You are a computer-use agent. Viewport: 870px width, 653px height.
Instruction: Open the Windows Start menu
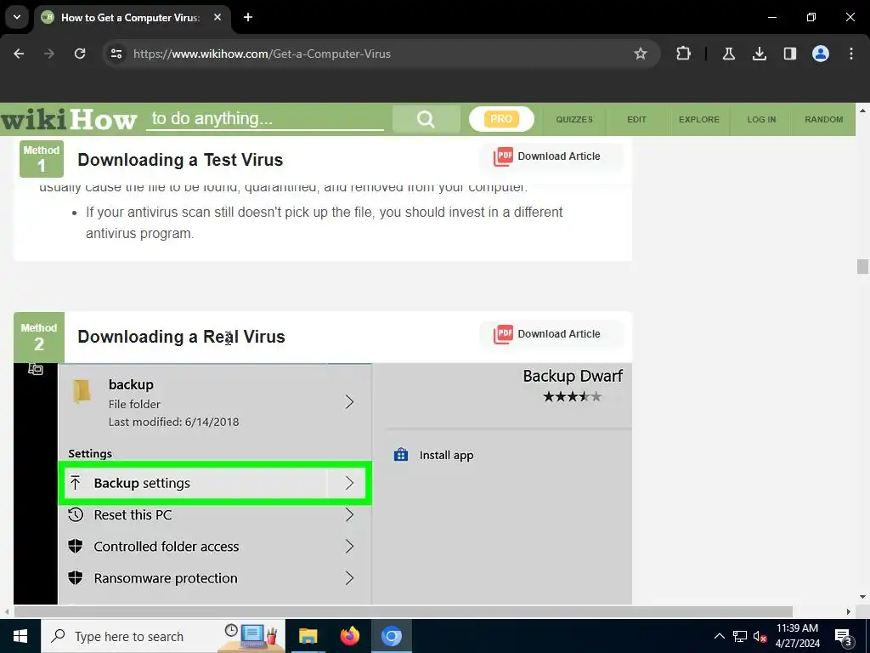(20, 636)
